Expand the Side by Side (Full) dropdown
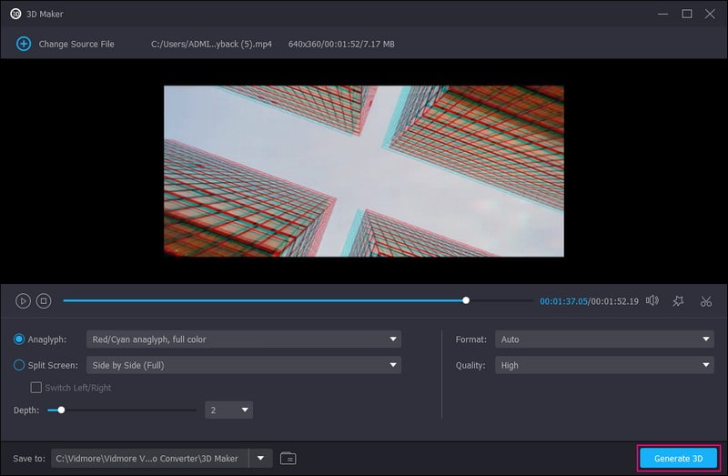The height and width of the screenshot is (476, 728). [243, 365]
